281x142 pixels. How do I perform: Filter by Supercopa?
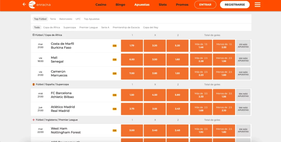click(69, 28)
